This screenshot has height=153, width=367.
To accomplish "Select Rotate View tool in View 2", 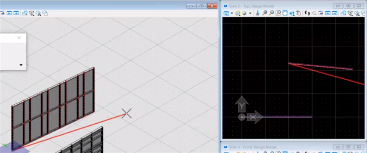I will (x=291, y=13).
